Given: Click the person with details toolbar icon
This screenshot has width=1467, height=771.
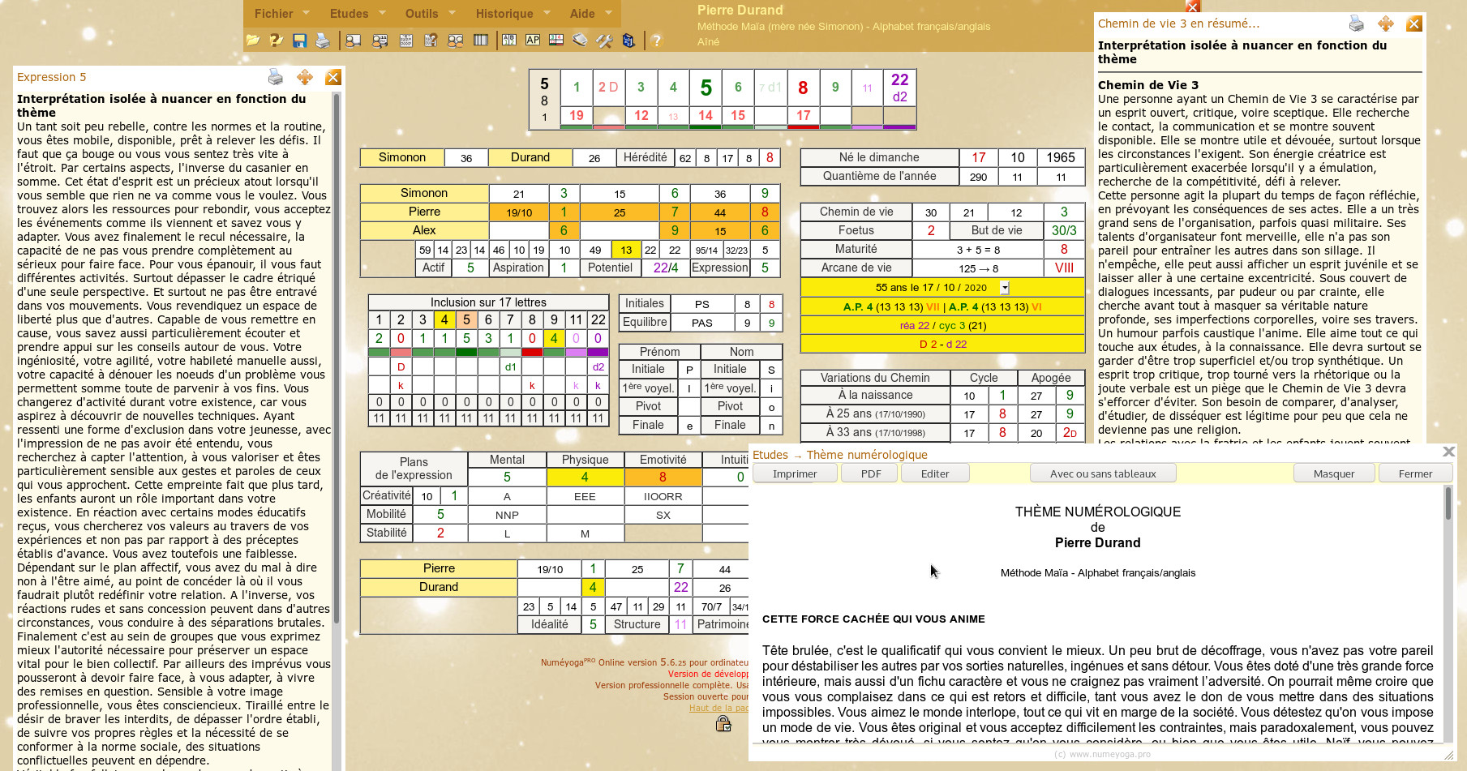Looking at the screenshot, I should tap(380, 40).
